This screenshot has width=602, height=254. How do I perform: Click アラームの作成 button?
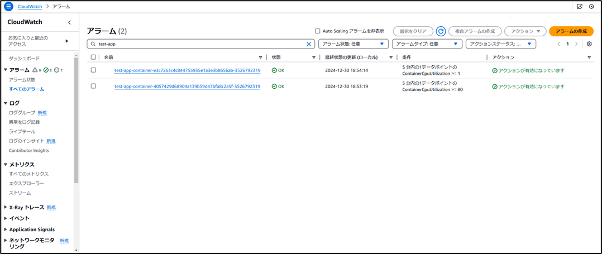571,31
